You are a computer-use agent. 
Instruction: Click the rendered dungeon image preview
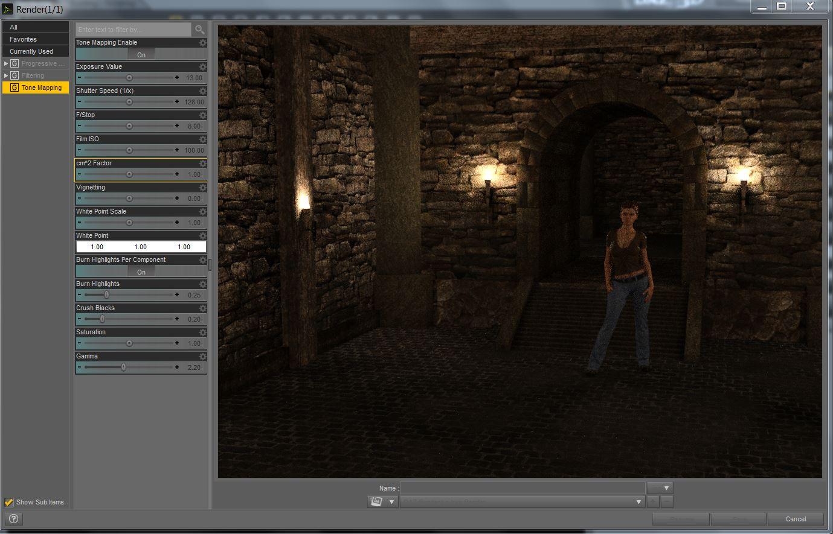coord(519,251)
